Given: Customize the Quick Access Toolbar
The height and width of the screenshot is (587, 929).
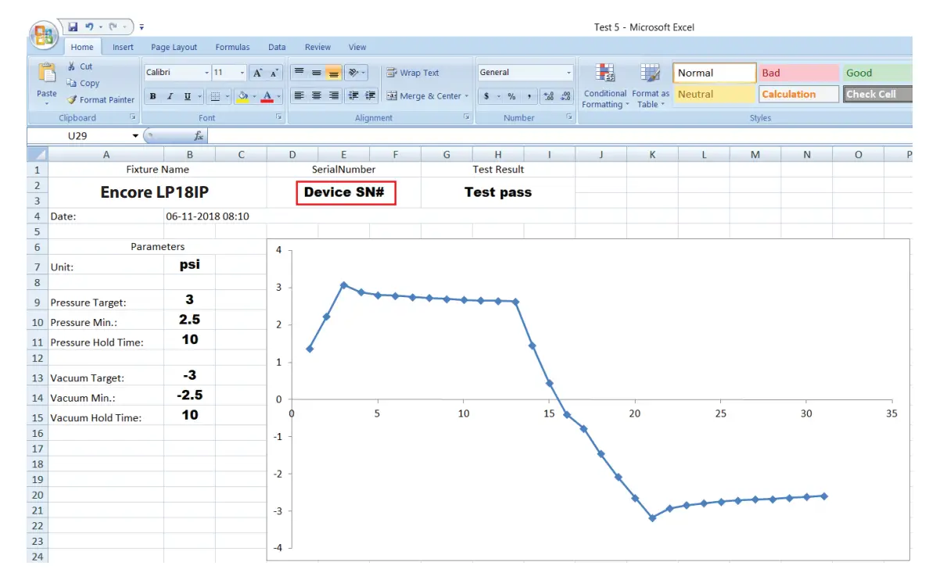Looking at the screenshot, I should pyautogui.click(x=142, y=27).
